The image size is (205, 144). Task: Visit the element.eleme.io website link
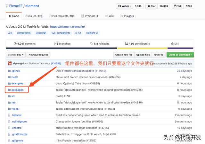pos(68,27)
